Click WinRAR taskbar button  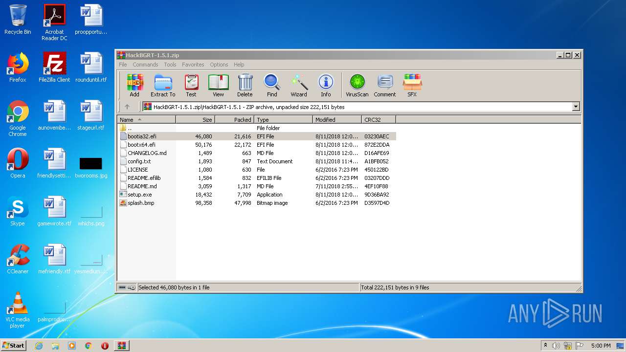point(121,346)
